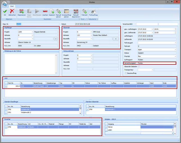This screenshot has height=143, width=181.
Task: Expand the Fahrzeugart dropdown
Action: (175, 43)
